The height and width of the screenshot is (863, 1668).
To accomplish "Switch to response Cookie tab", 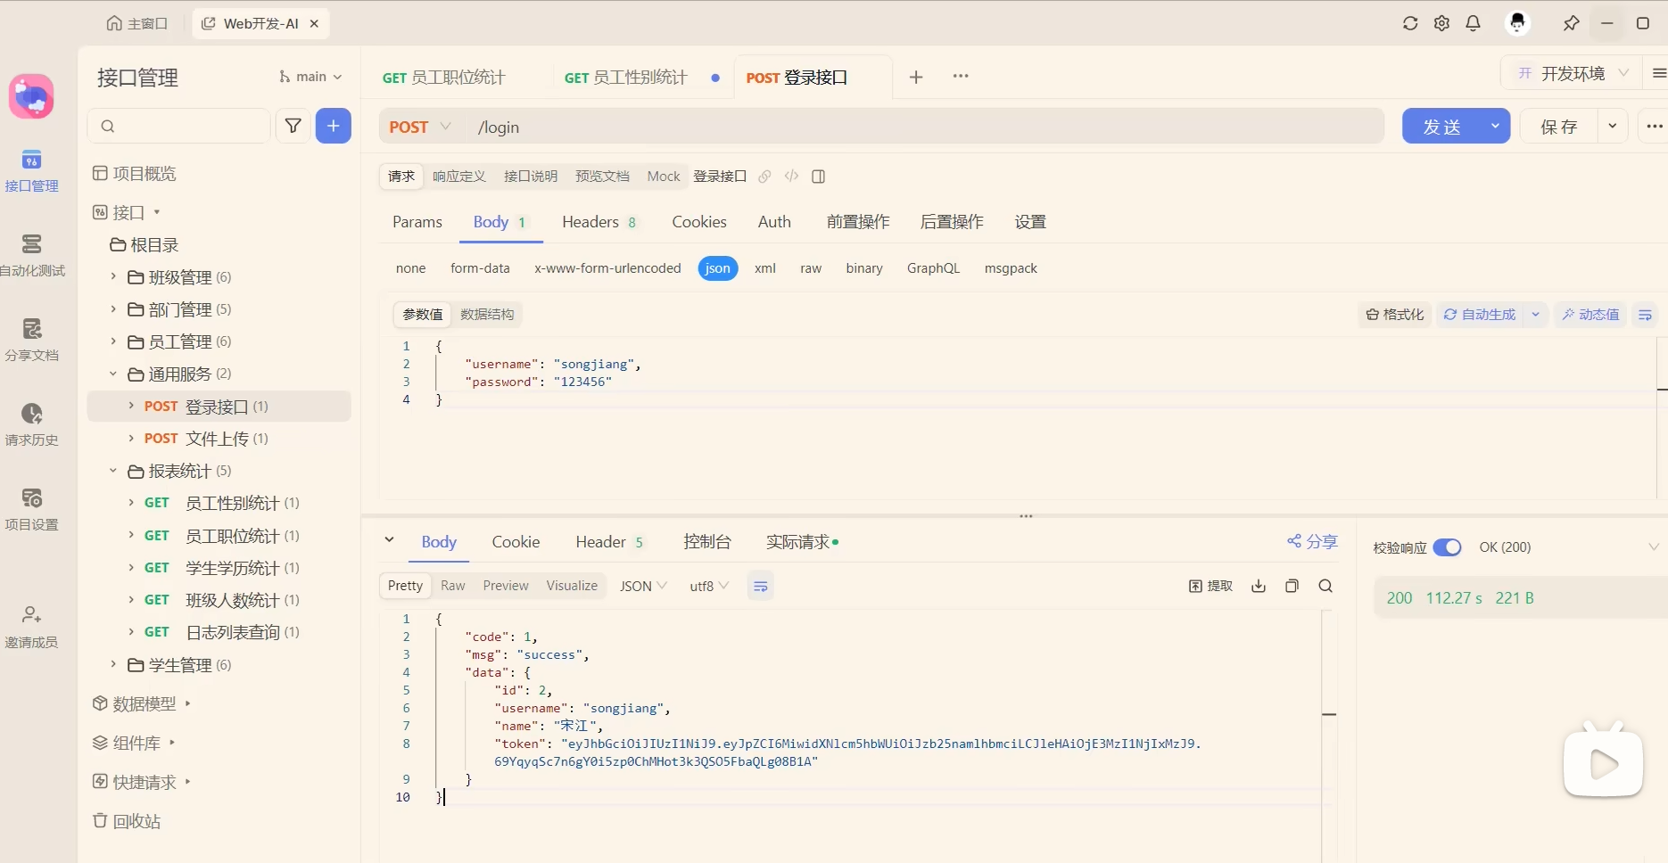I will 516,542.
